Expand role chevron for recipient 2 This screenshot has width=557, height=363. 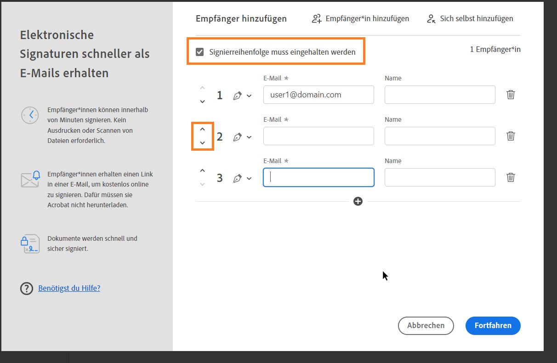pos(249,137)
